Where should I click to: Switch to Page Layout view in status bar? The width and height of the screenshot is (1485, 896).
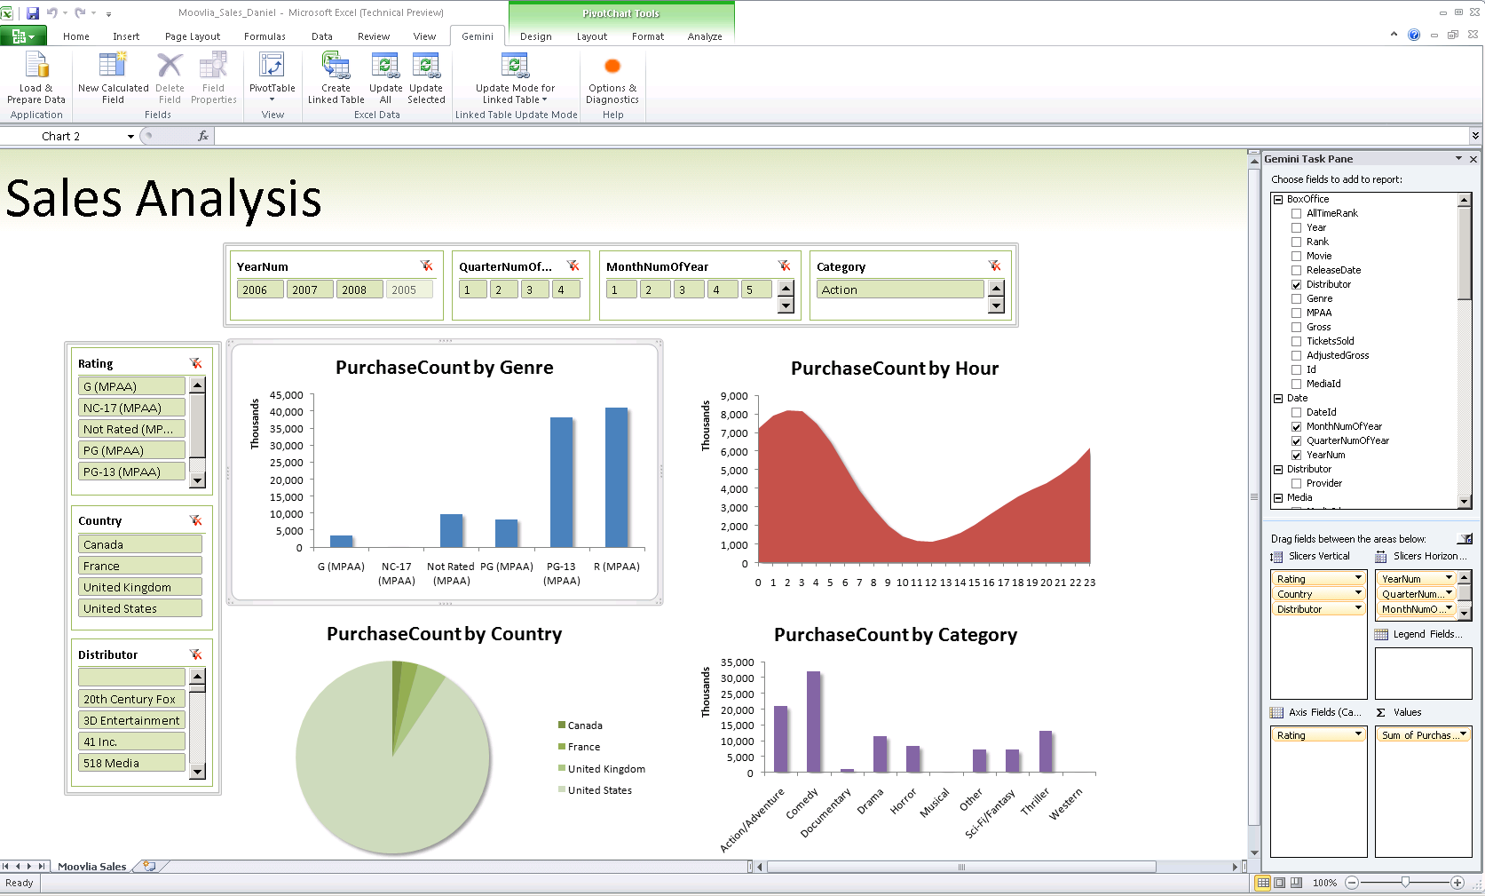[x=1279, y=883]
